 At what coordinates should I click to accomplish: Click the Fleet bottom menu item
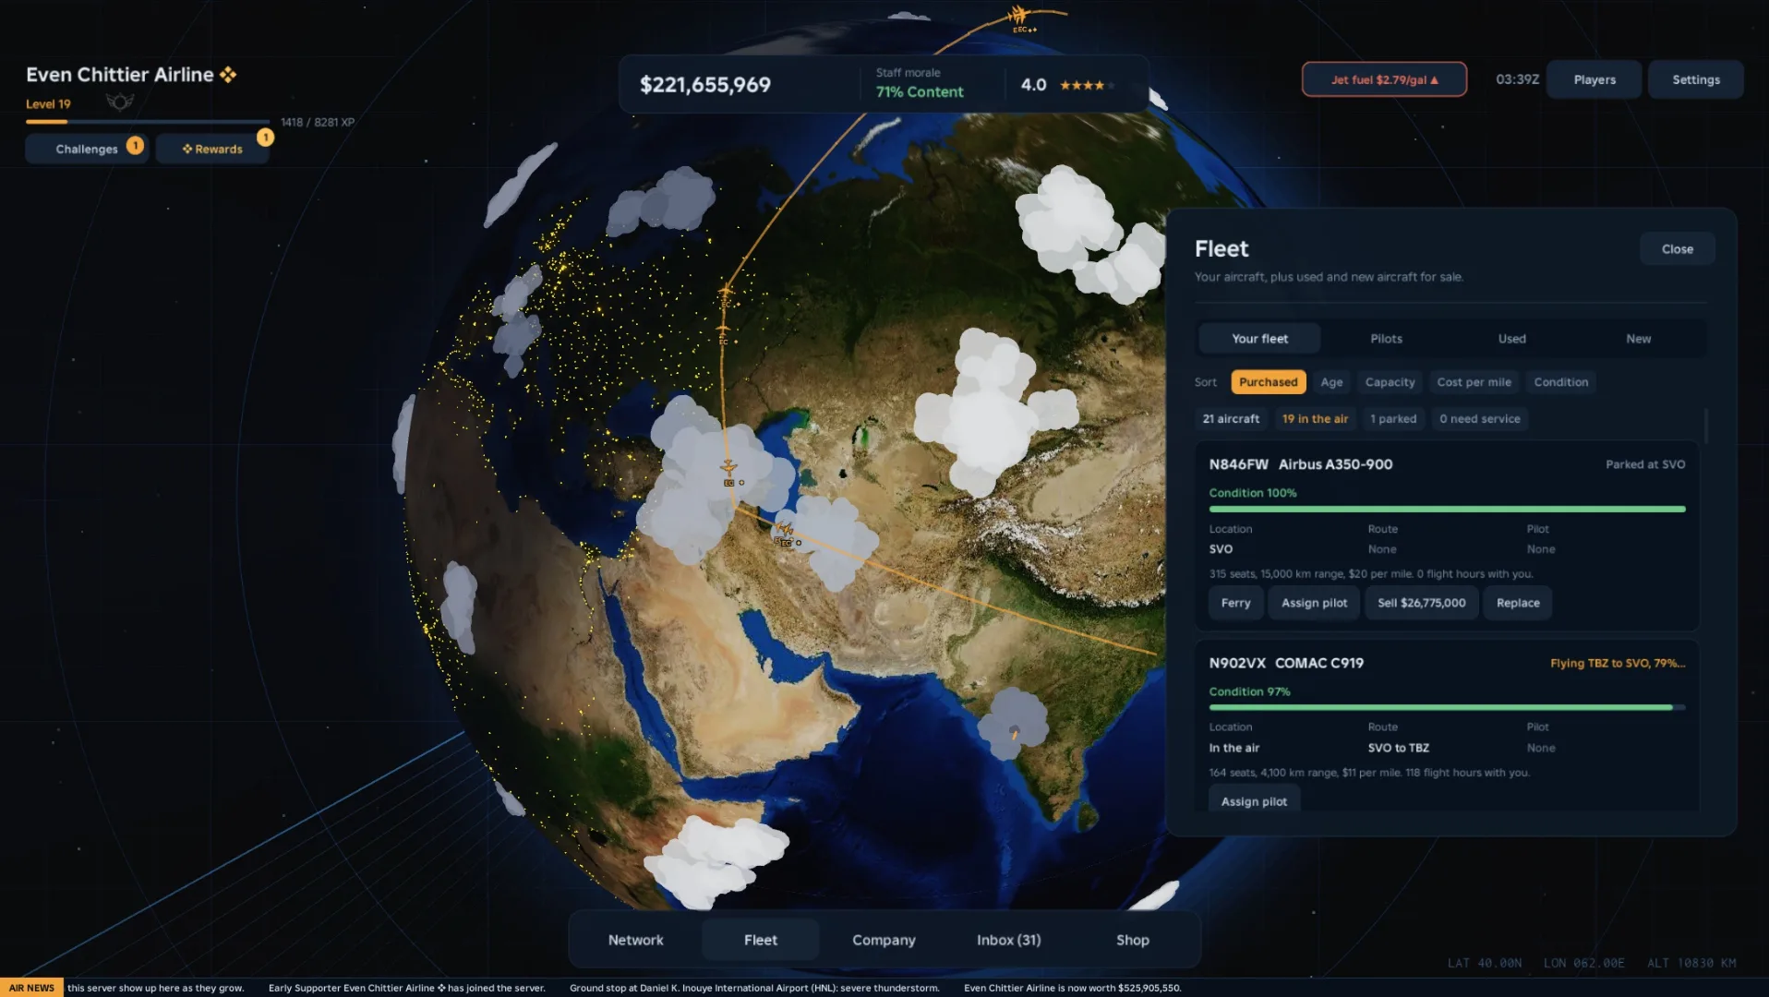pyautogui.click(x=761, y=940)
